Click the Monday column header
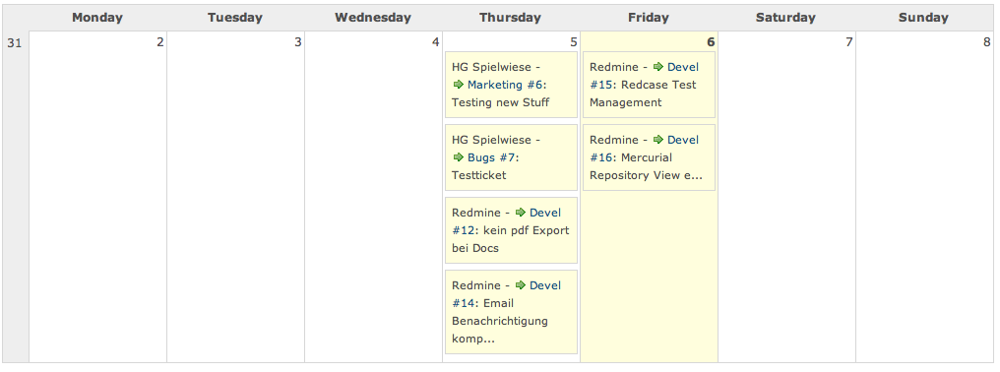Image resolution: width=1000 pixels, height=372 pixels. click(x=96, y=18)
